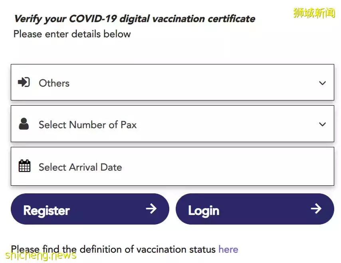Click the calendar icon for arrival date
Screen dimensions: 341x263
24,166
